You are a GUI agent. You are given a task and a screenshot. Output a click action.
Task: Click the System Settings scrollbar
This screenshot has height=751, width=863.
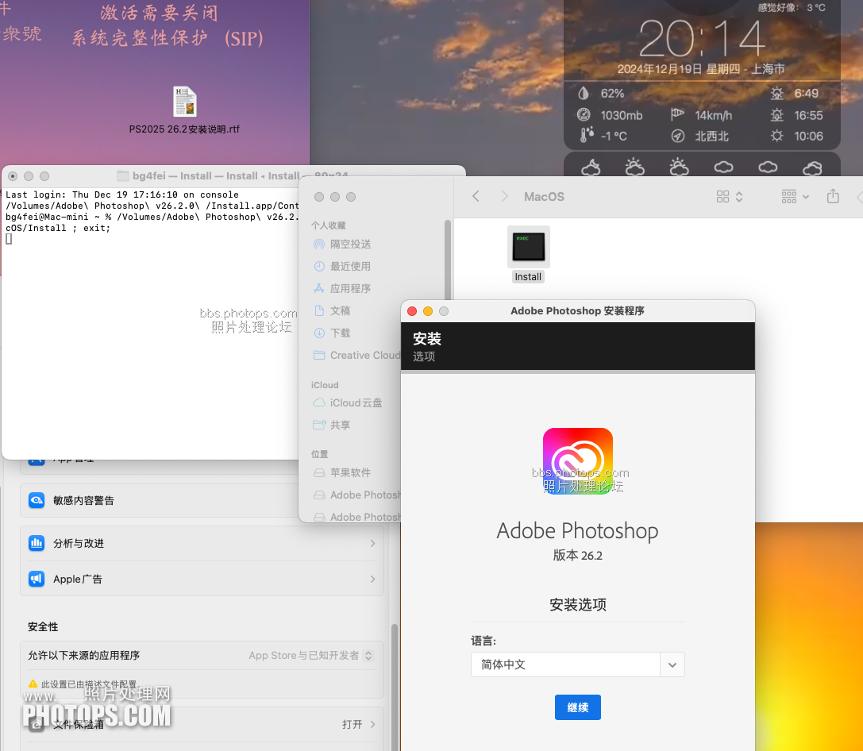tap(394, 687)
